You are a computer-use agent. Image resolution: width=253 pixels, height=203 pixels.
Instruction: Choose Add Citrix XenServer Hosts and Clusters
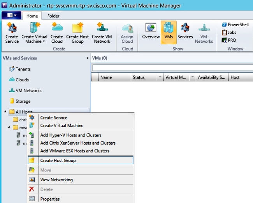pos(81,143)
